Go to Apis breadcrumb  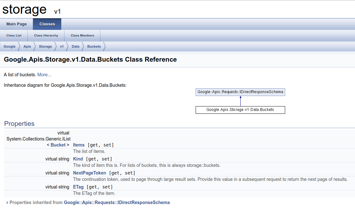(x=27, y=46)
